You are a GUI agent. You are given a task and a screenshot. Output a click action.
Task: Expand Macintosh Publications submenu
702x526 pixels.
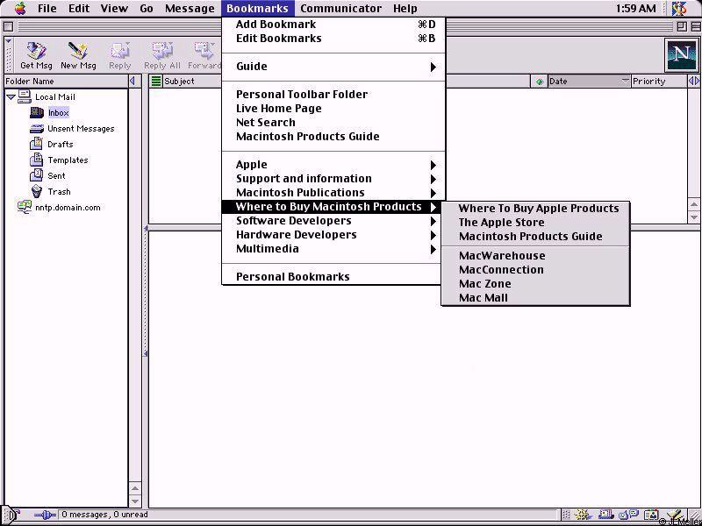[x=333, y=193]
